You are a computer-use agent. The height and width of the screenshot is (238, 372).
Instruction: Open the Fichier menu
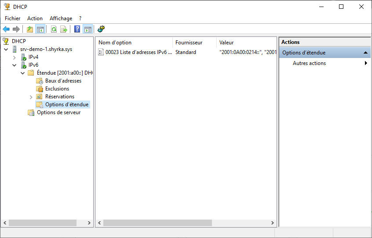point(13,18)
